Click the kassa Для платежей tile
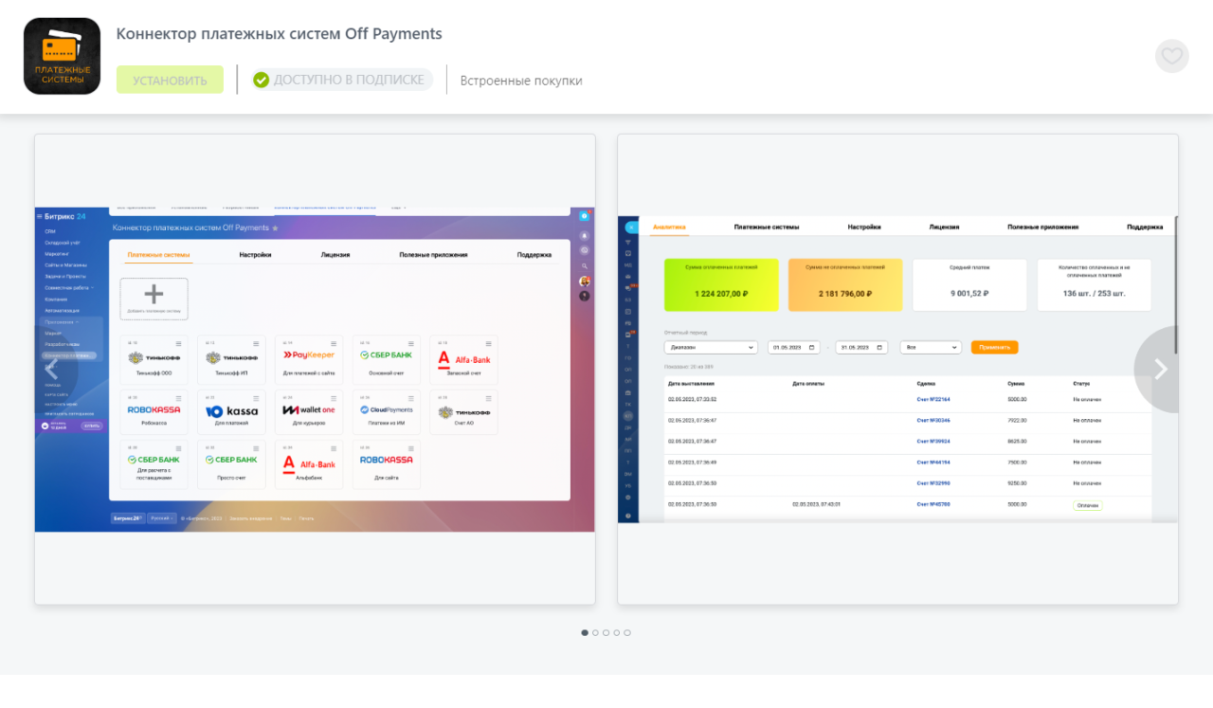Image resolution: width=1213 pixels, height=708 pixels. coord(231,412)
